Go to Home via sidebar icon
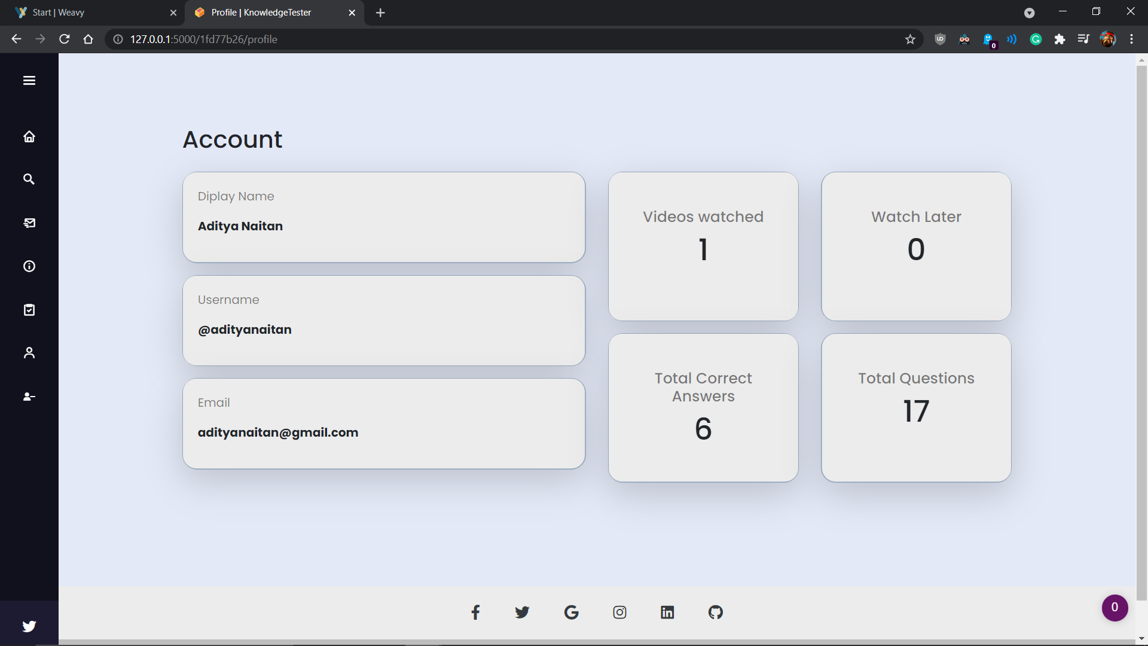 pyautogui.click(x=29, y=137)
